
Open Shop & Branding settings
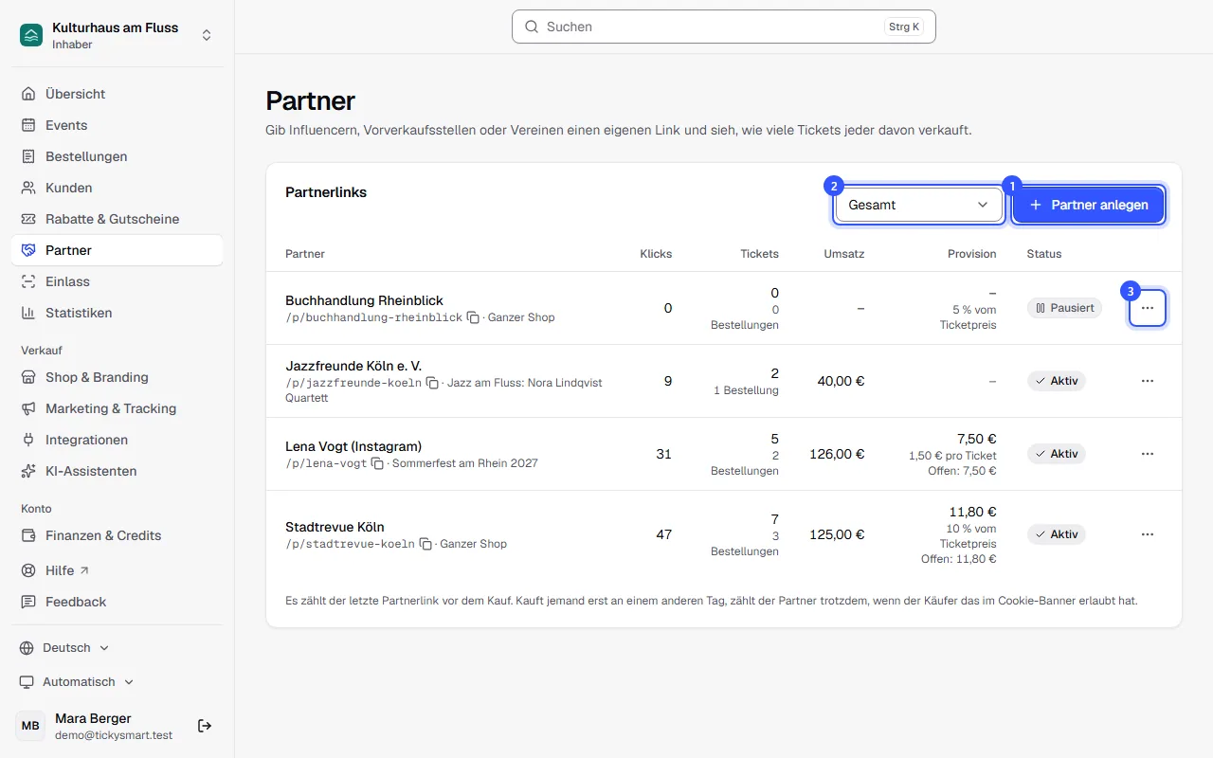(118, 377)
